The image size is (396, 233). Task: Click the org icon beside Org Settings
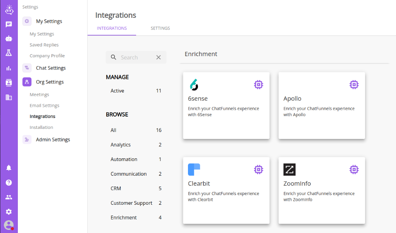[x=27, y=82]
